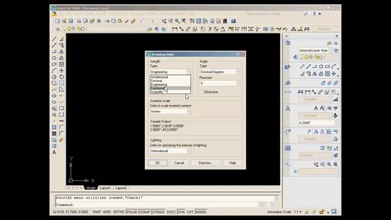Select Polygon tool in left Draw toolbar
This screenshot has height=220, width=391.
[x=54, y=58]
